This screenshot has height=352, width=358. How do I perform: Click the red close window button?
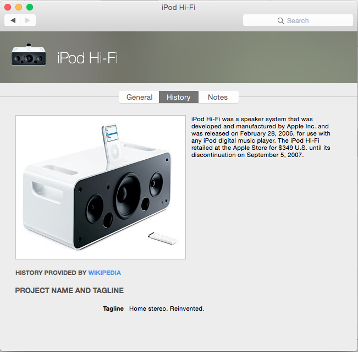[8, 7]
